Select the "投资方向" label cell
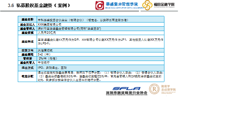The image size is (237, 133). click(27, 50)
